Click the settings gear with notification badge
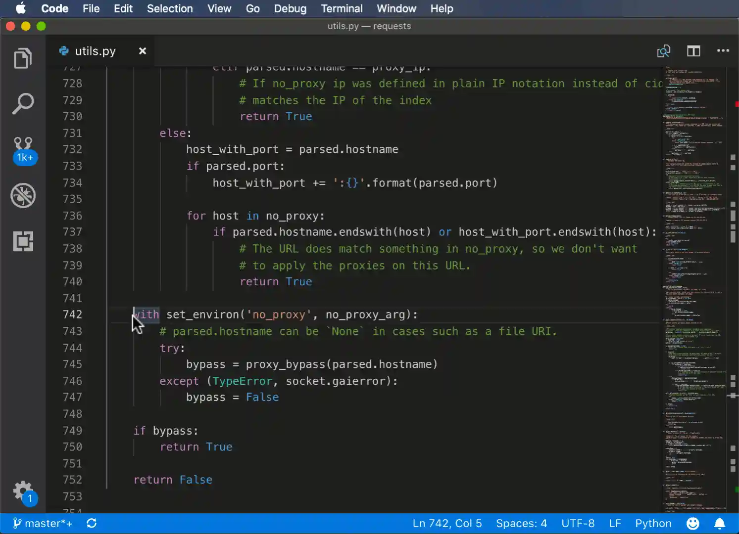Viewport: 739px width, 534px height. [x=23, y=491]
